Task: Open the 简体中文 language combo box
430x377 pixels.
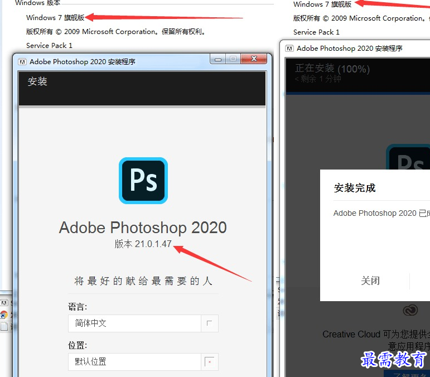Action: tap(143, 323)
